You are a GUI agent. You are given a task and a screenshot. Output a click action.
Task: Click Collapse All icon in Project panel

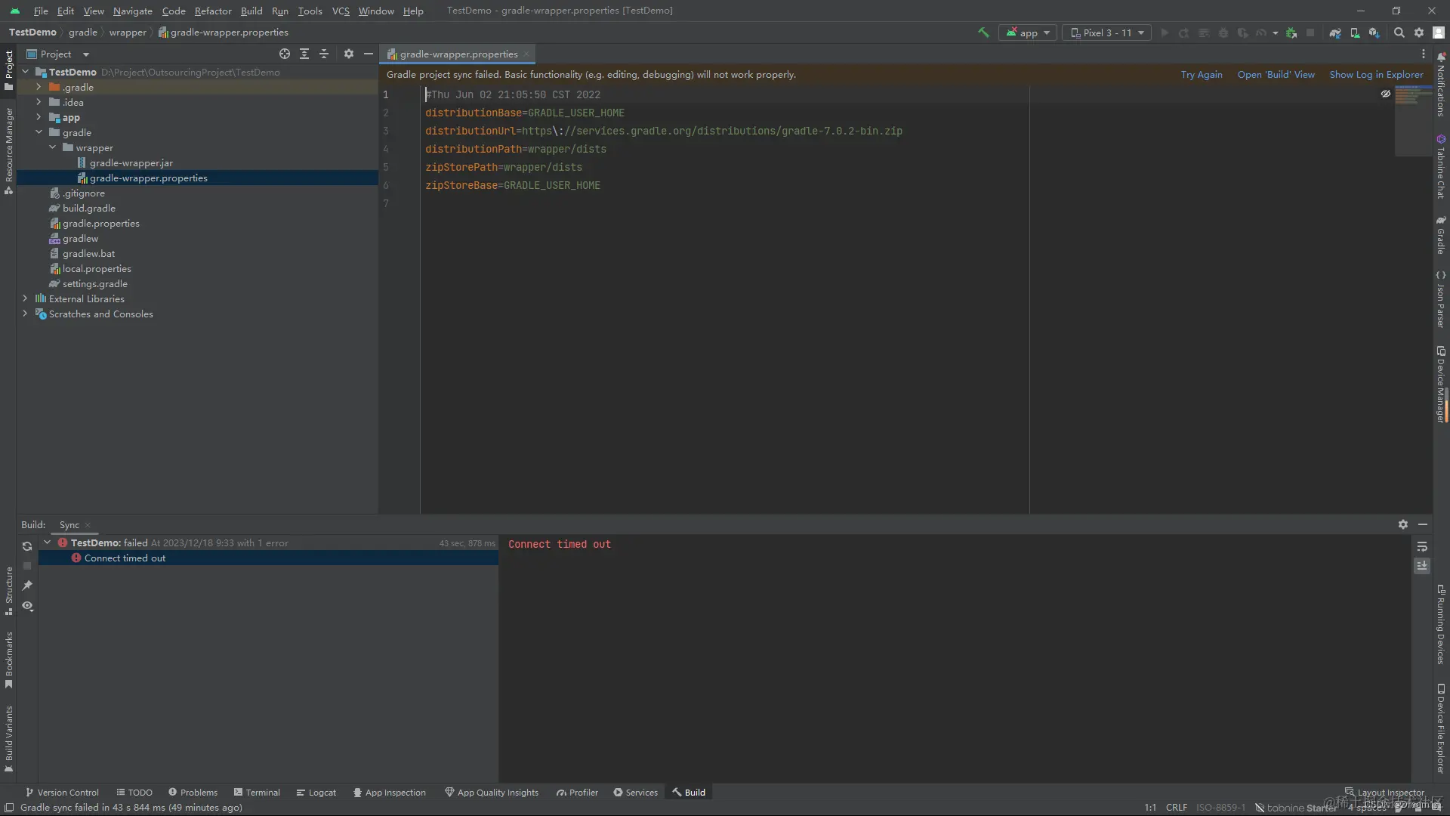pos(324,54)
